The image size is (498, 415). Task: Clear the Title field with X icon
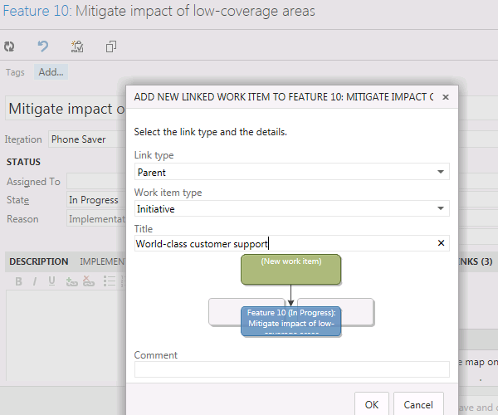point(441,243)
